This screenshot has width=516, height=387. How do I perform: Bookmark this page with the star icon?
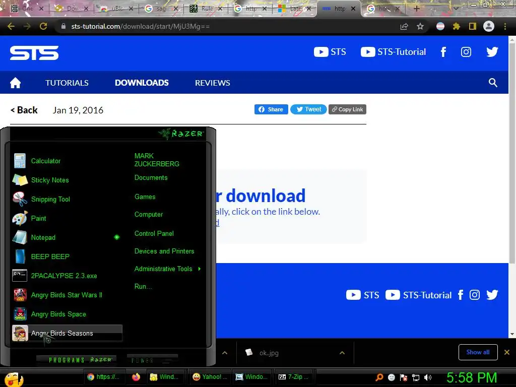(x=420, y=26)
